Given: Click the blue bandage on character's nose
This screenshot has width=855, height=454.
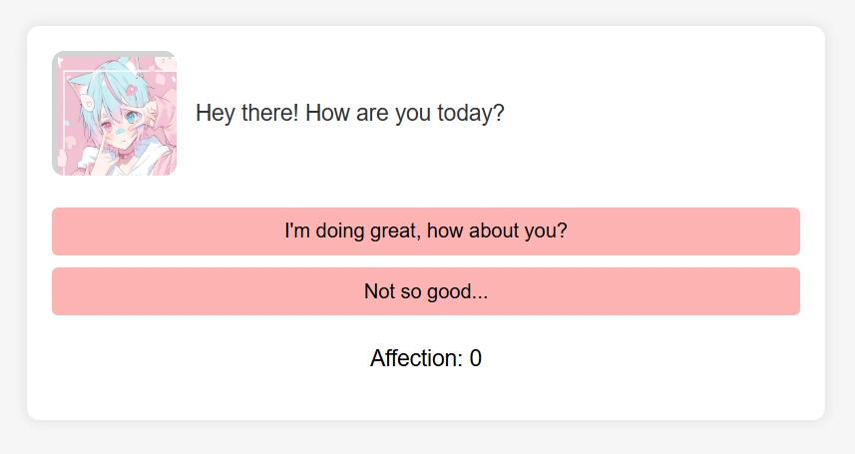Looking at the screenshot, I should tap(120, 131).
